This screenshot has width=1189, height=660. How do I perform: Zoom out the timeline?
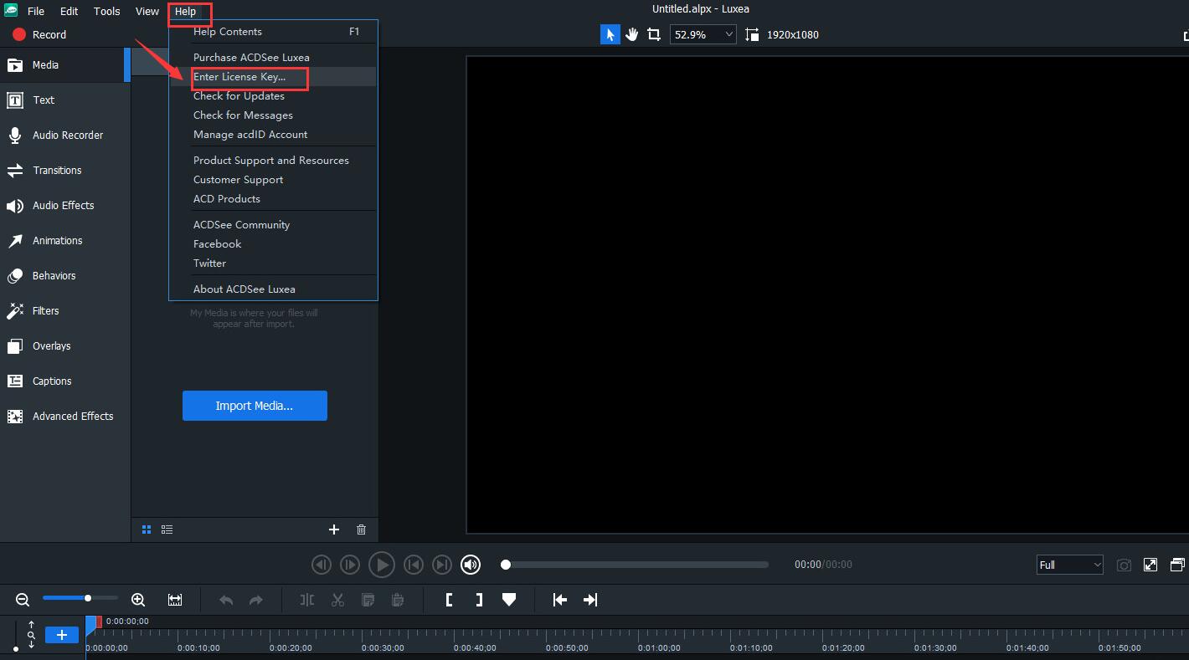(23, 599)
